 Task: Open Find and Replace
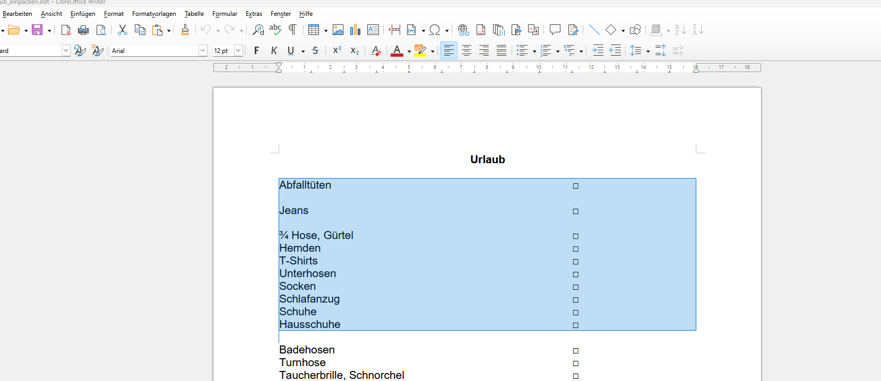coord(258,30)
